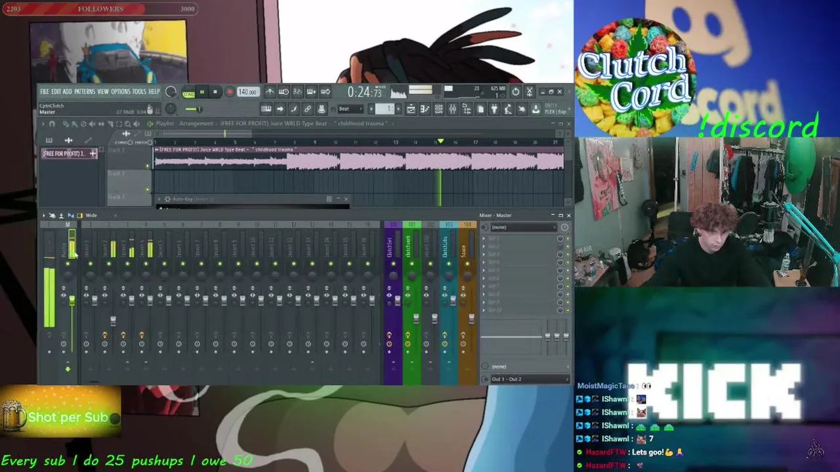Viewport: 840px width, 472px height.
Task: Click the clutchverb track volume fader
Action: (x=416, y=318)
